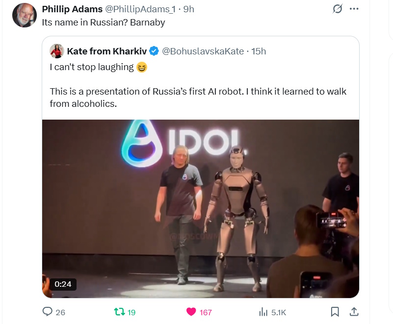Open the 9h timestamp of the post
Viewport: 393px width, 324px height.
[189, 9]
